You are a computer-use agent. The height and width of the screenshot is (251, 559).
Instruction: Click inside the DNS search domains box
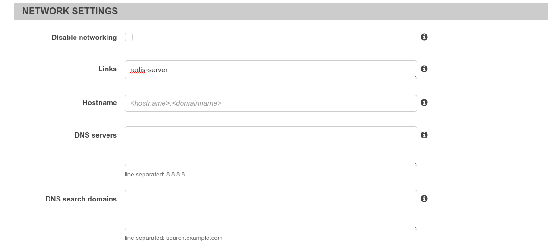point(270,209)
